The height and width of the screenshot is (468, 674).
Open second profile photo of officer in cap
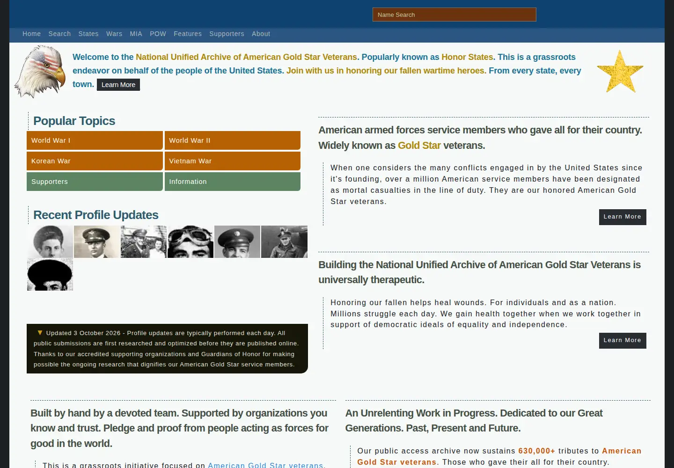coord(97,241)
